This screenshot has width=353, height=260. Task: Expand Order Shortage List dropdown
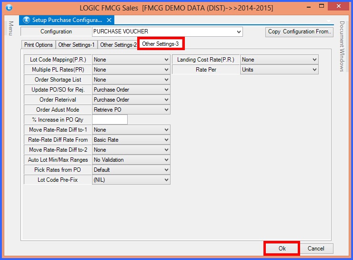click(x=131, y=80)
